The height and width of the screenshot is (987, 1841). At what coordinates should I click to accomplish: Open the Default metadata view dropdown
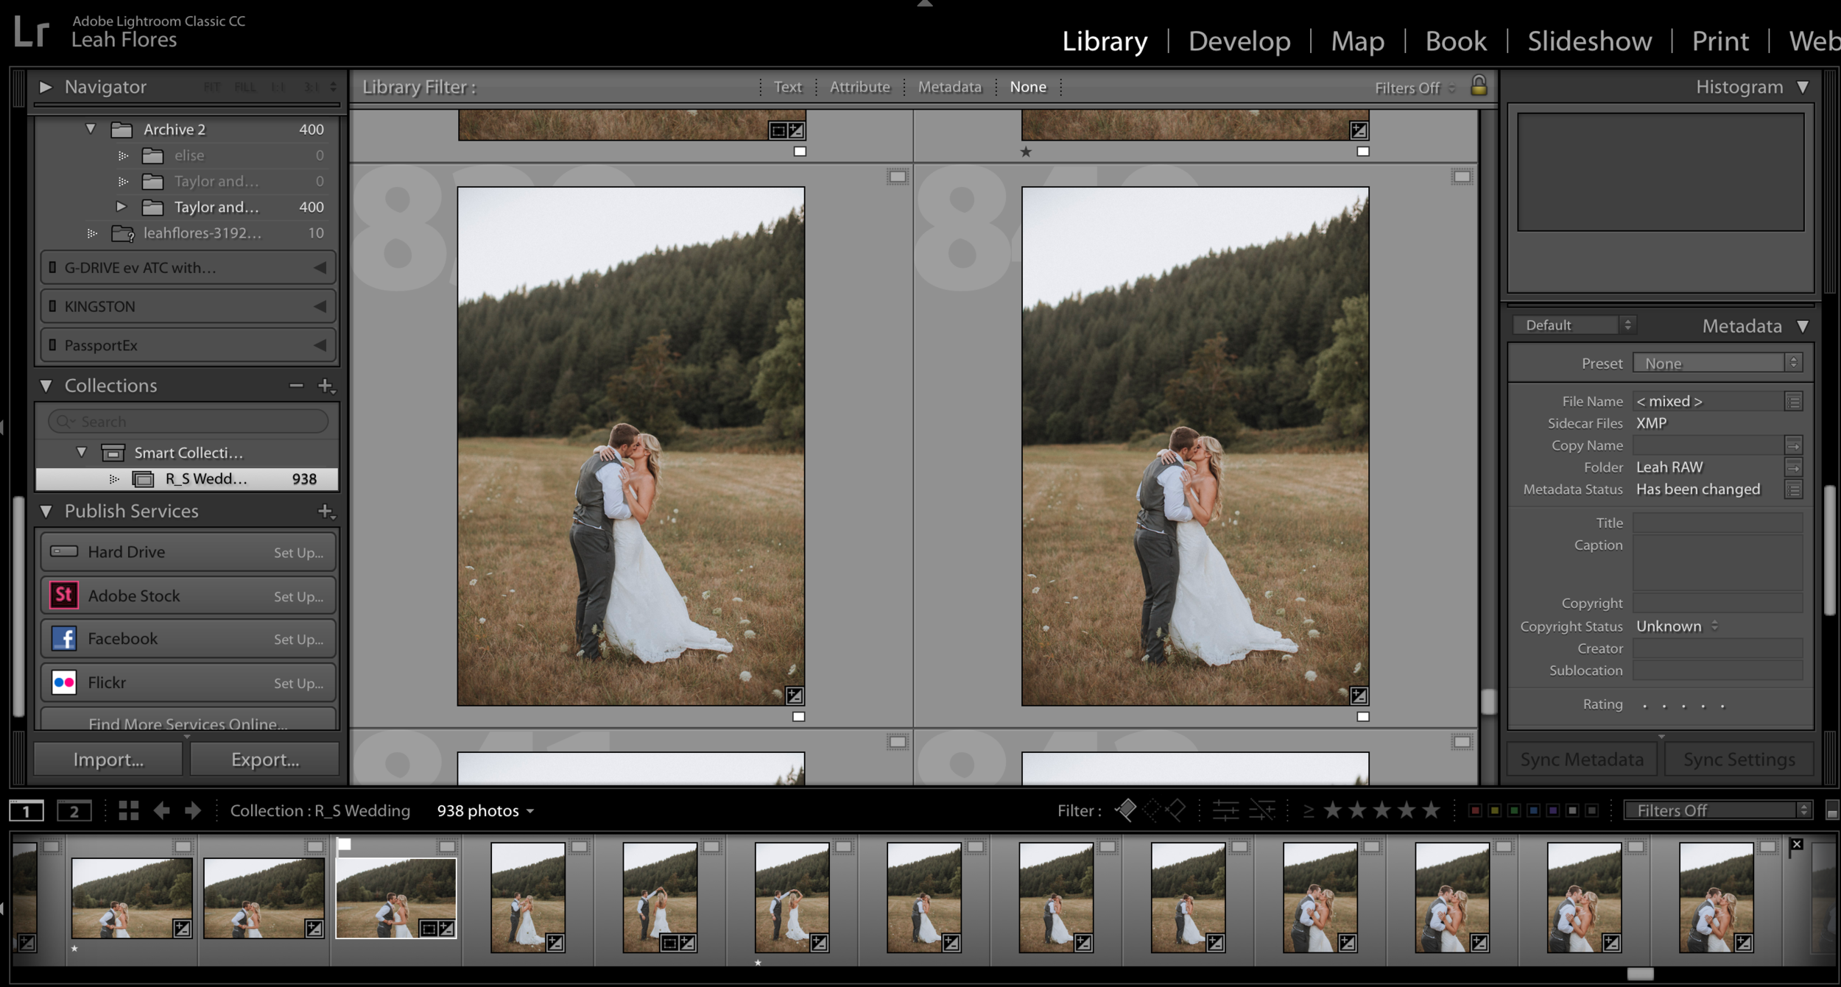pyautogui.click(x=1574, y=325)
